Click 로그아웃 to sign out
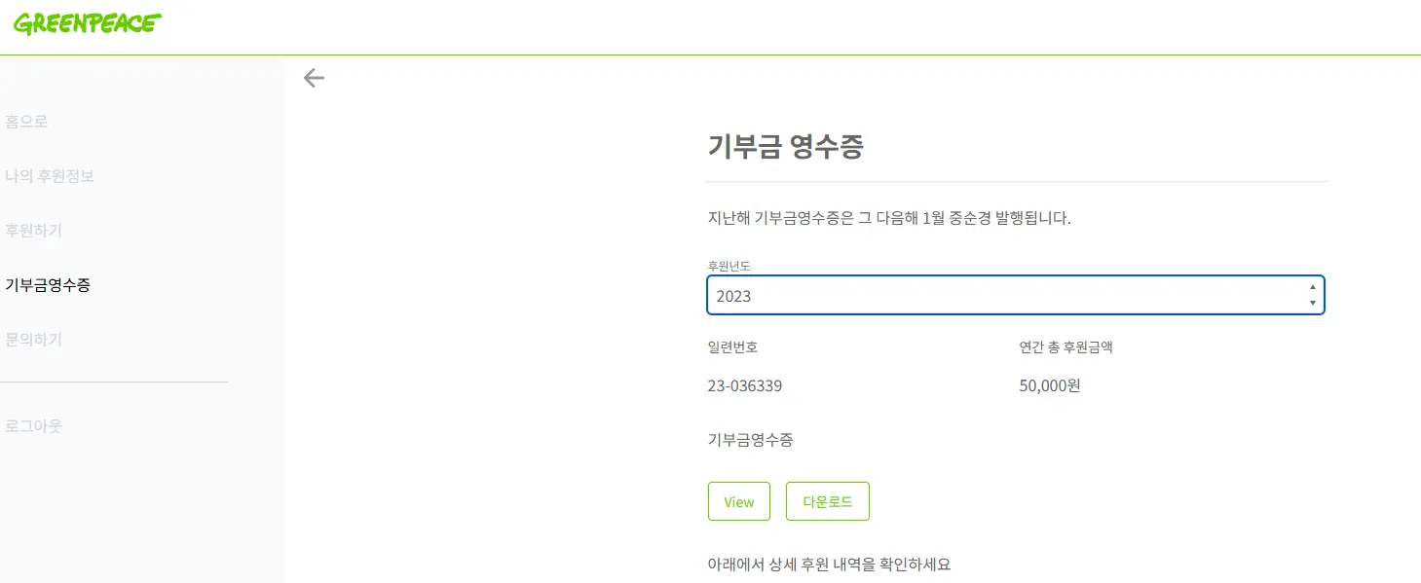Screen dimensions: 1421x583 (x=34, y=425)
